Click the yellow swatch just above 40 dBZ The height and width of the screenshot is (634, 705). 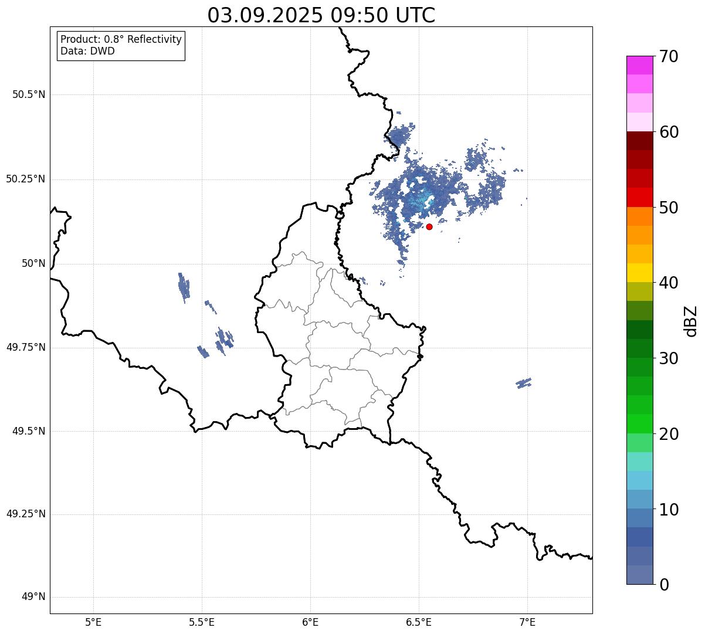(640, 273)
